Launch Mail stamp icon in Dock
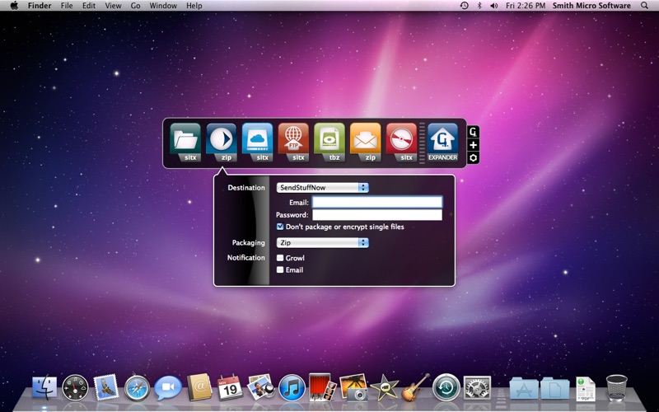The image size is (659, 412). tap(106, 387)
